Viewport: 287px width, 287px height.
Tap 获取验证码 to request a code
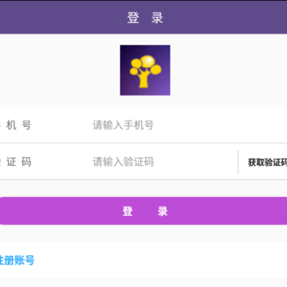[x=267, y=162]
